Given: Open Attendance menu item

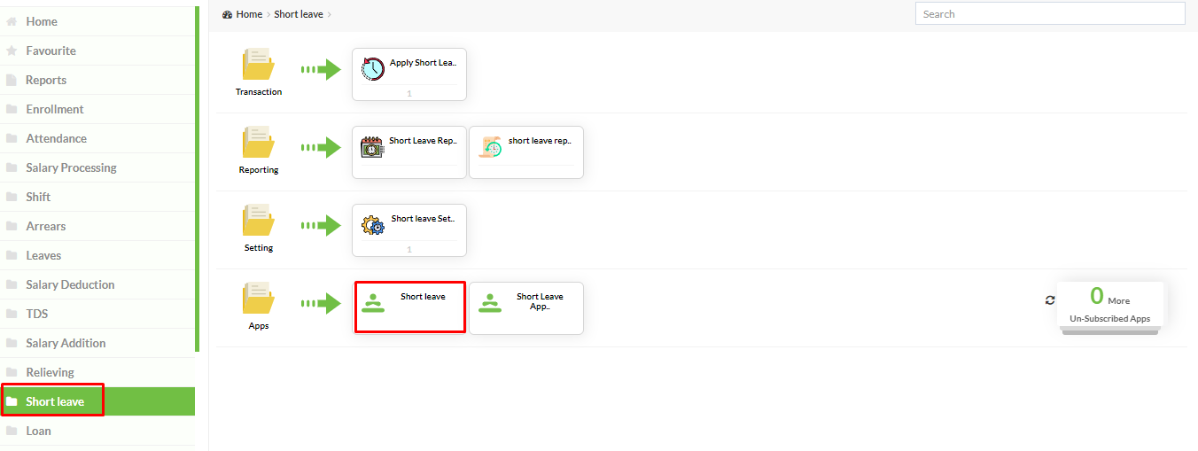Looking at the screenshot, I should tap(97, 138).
